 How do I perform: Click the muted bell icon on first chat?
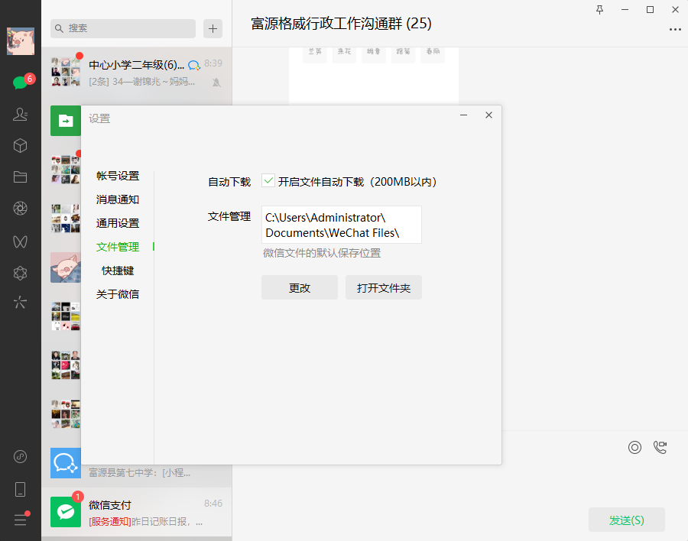coord(216,83)
